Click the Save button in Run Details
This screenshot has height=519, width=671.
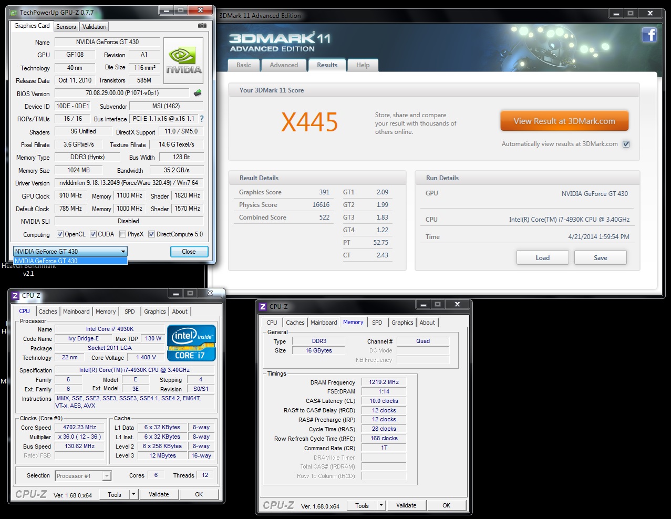601,257
